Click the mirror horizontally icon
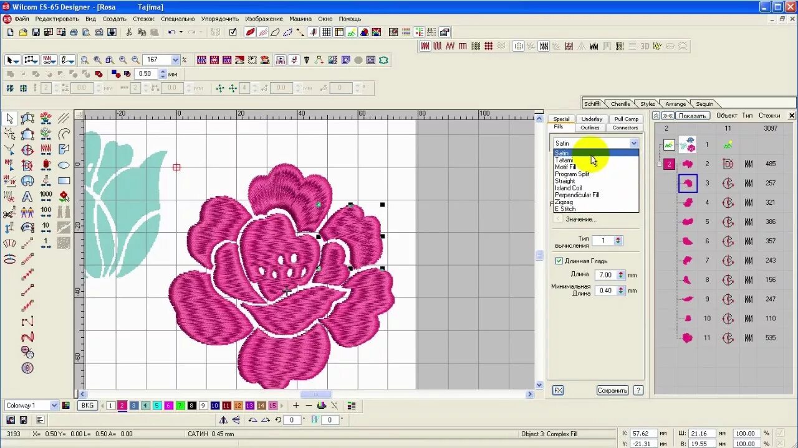 click(x=223, y=420)
